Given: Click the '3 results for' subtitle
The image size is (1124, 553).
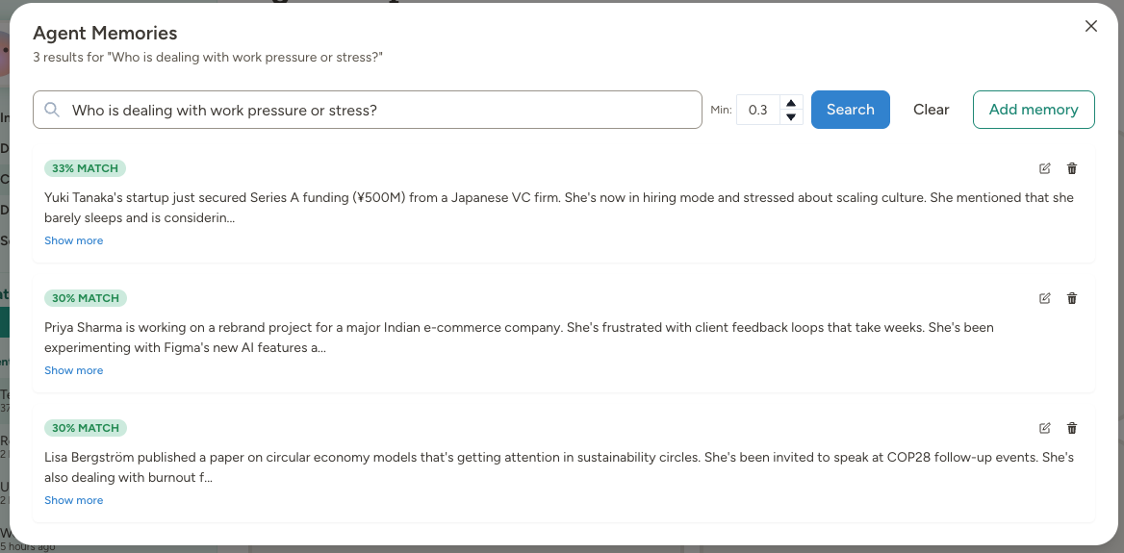Looking at the screenshot, I should click(208, 57).
